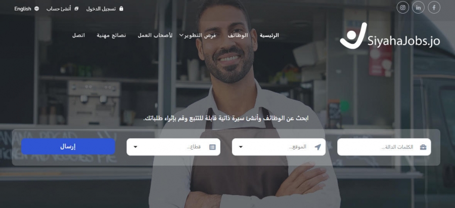
Task: Open the نصائح مهنية link
Action: pyautogui.click(x=111, y=35)
